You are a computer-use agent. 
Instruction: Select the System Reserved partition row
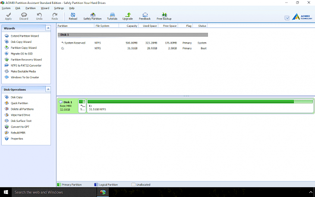(132, 43)
